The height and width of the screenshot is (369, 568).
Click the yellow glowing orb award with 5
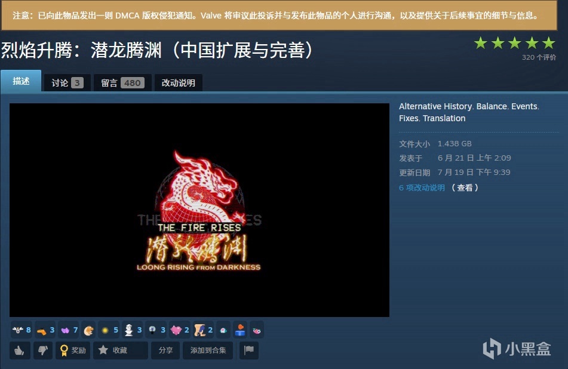109,330
